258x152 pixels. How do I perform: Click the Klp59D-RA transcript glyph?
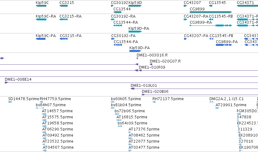point(135,32)
